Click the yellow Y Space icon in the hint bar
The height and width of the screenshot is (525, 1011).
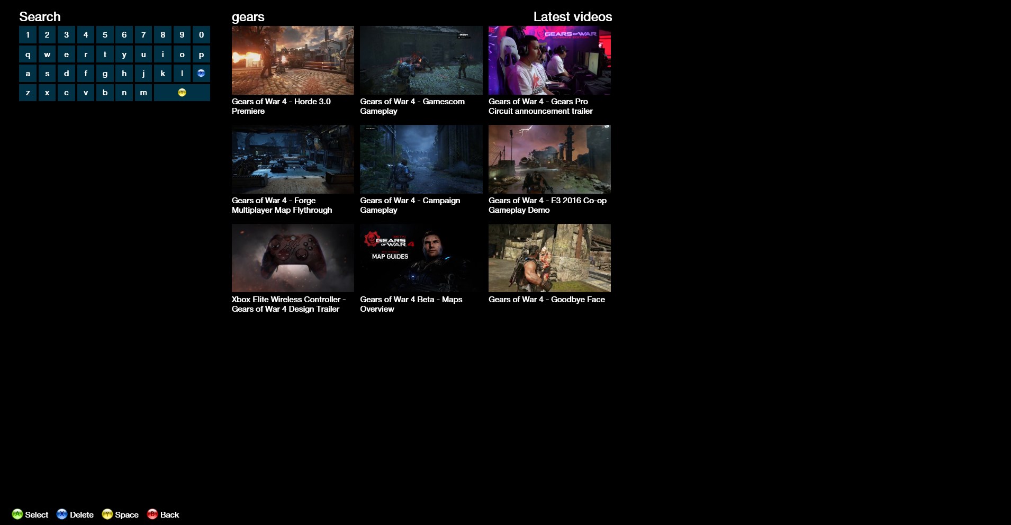(x=107, y=514)
